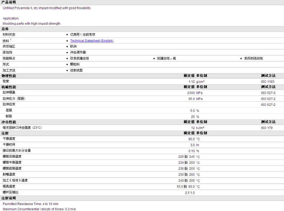
Task: Click the range 235 到 255
Action: (187, 169)
